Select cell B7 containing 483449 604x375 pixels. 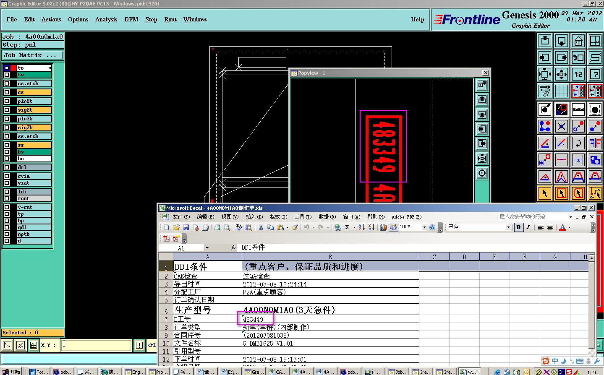click(x=330, y=319)
